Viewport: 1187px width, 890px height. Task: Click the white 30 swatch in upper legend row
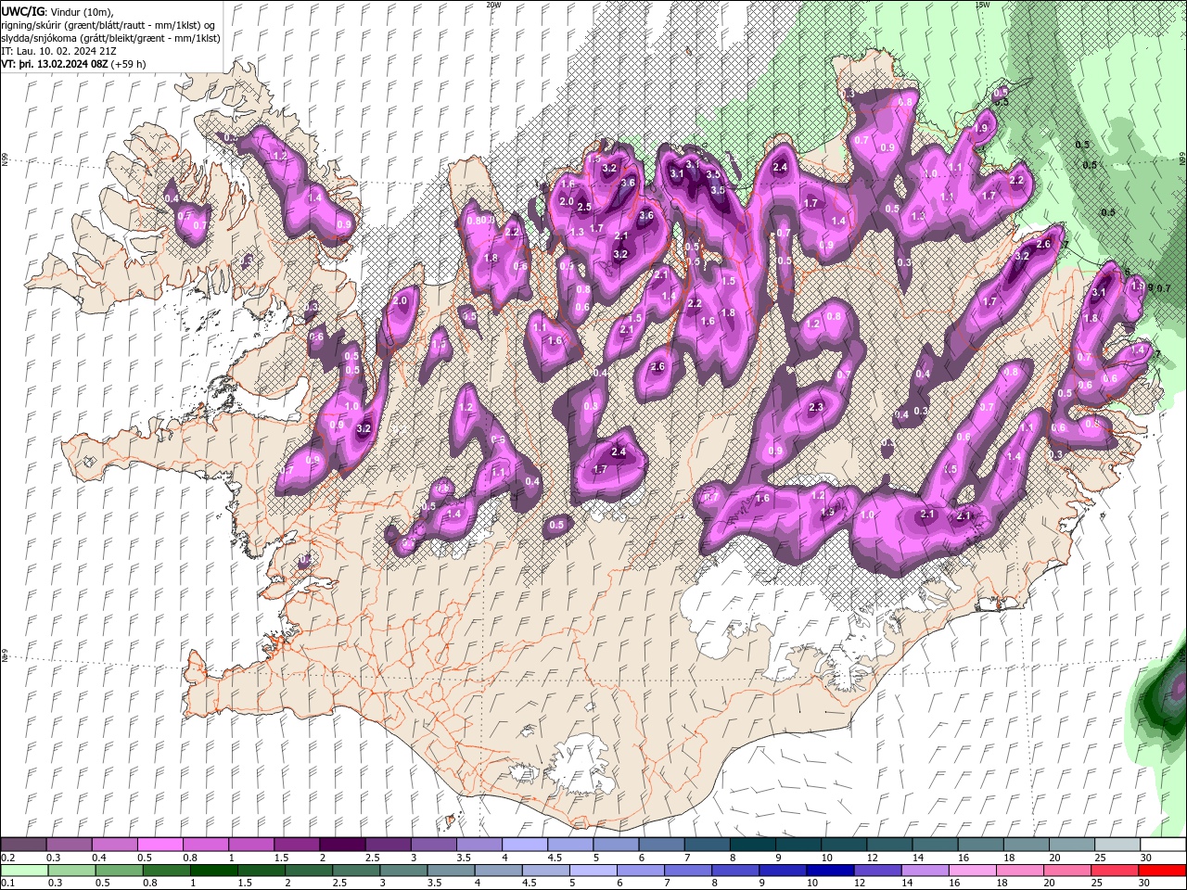1162,845
